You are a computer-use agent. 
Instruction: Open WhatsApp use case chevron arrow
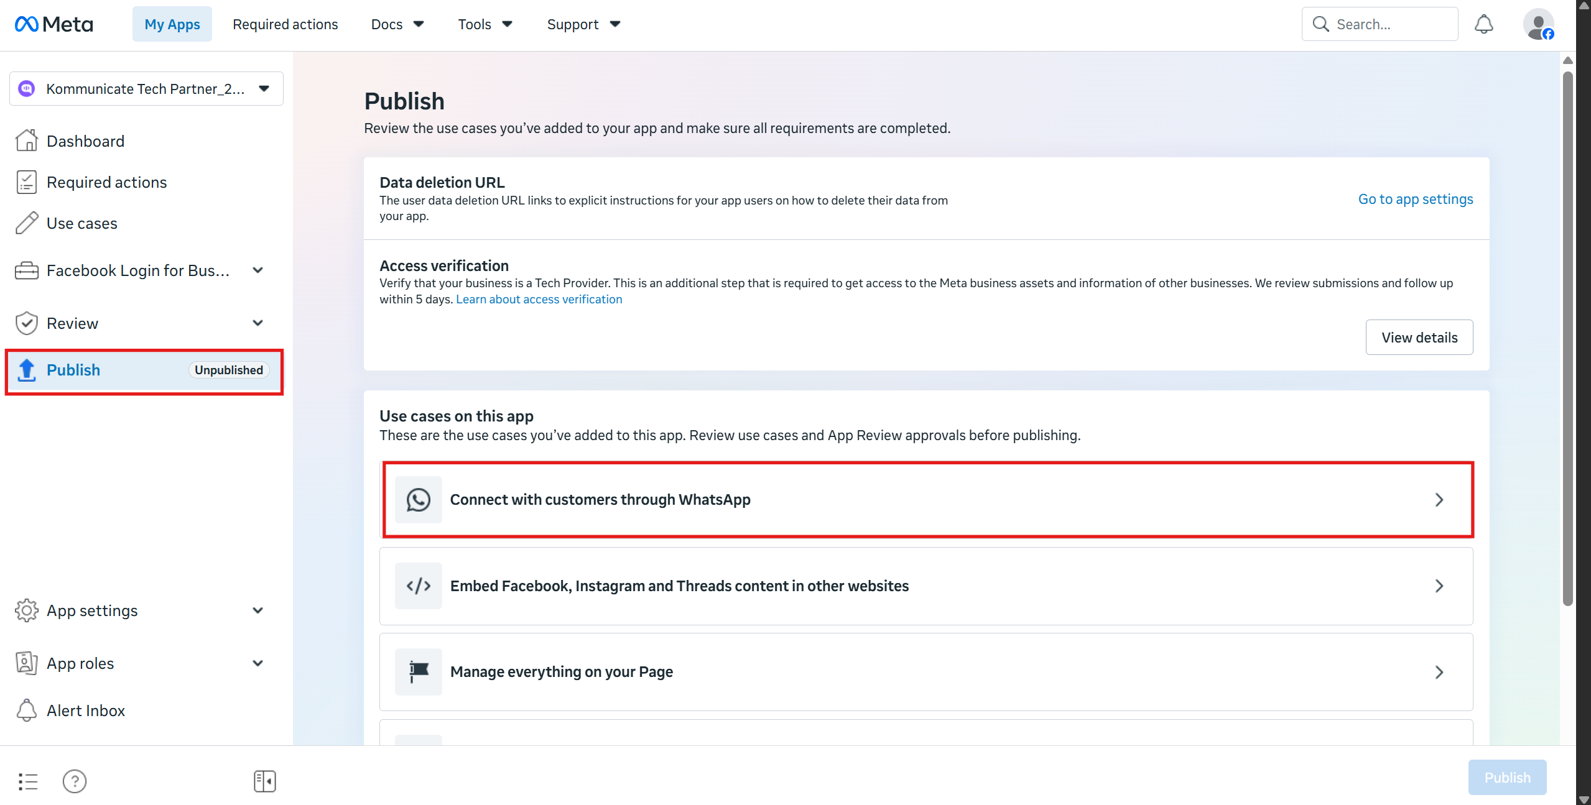(x=1439, y=500)
